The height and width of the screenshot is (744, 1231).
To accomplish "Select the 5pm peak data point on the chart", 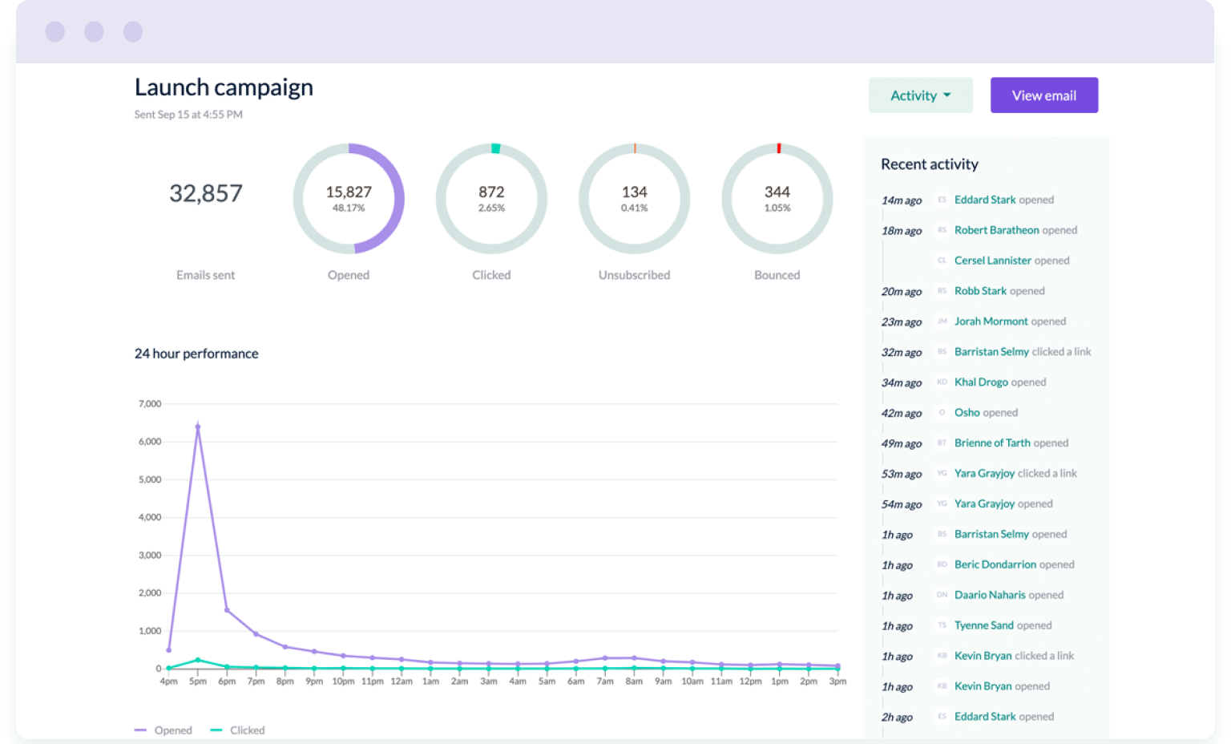I will click(198, 426).
